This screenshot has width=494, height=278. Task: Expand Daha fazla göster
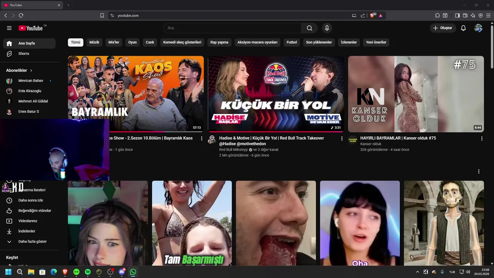point(29,242)
